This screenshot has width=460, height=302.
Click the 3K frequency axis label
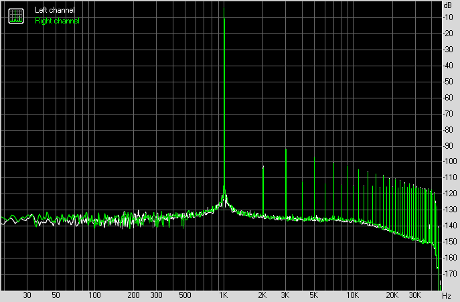click(x=285, y=295)
